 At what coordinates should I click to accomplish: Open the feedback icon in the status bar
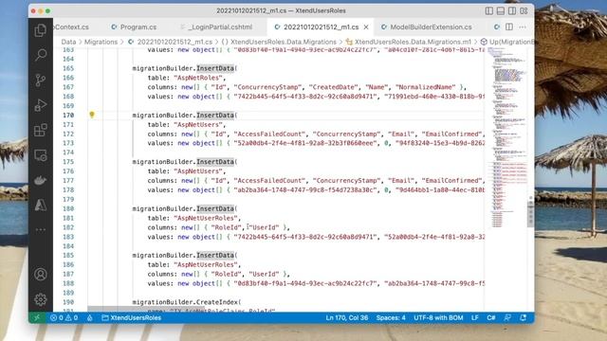(x=507, y=318)
